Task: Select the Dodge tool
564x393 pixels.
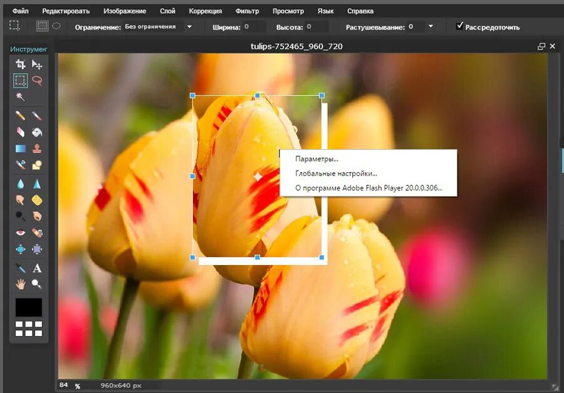Action: [21, 216]
